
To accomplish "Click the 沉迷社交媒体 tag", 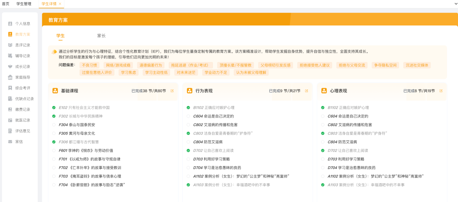I will tap(417, 65).
